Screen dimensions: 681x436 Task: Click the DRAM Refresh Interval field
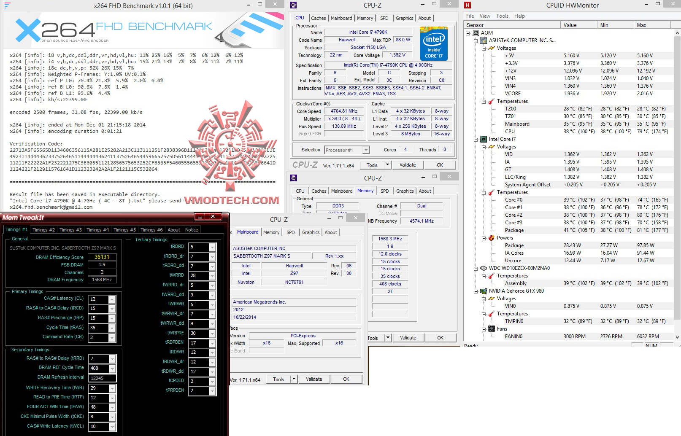(x=102, y=378)
